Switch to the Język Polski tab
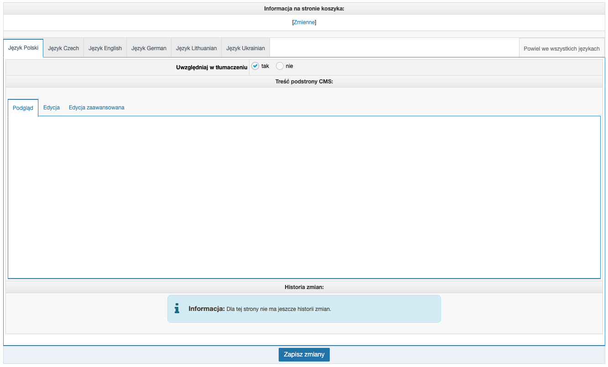This screenshot has height=367, width=608. [x=23, y=48]
